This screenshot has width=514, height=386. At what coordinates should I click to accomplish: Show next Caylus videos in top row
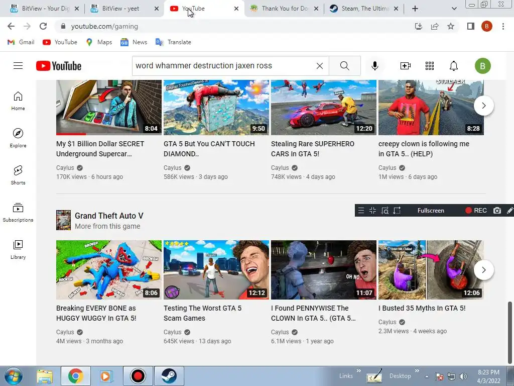483,106
